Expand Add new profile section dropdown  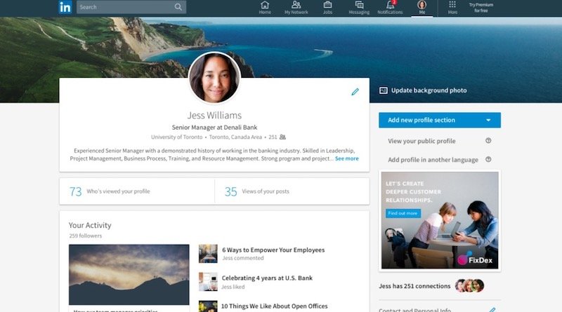488,120
